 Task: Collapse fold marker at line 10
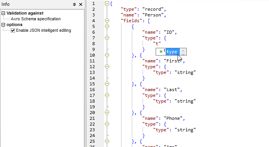tap(107, 55)
